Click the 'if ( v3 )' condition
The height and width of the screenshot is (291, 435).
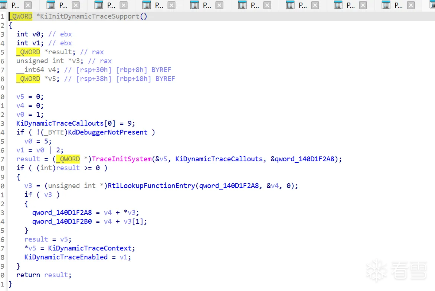point(42,195)
